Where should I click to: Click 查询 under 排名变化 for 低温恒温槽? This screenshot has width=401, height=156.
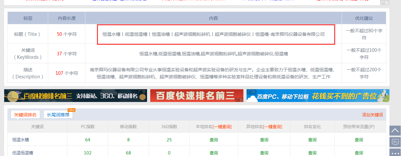pos(312,153)
